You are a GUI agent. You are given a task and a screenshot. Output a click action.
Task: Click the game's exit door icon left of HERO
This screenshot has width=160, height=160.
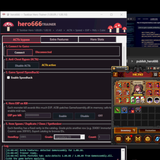[115, 74]
